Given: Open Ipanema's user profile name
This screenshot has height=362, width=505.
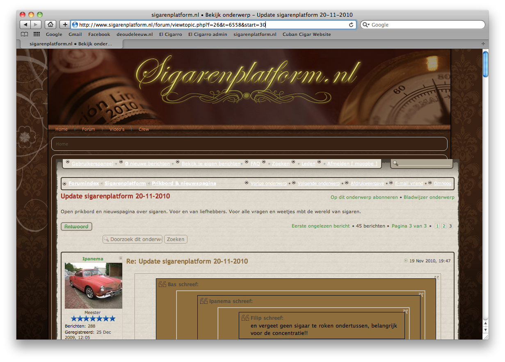Looking at the screenshot, I should click(93, 259).
